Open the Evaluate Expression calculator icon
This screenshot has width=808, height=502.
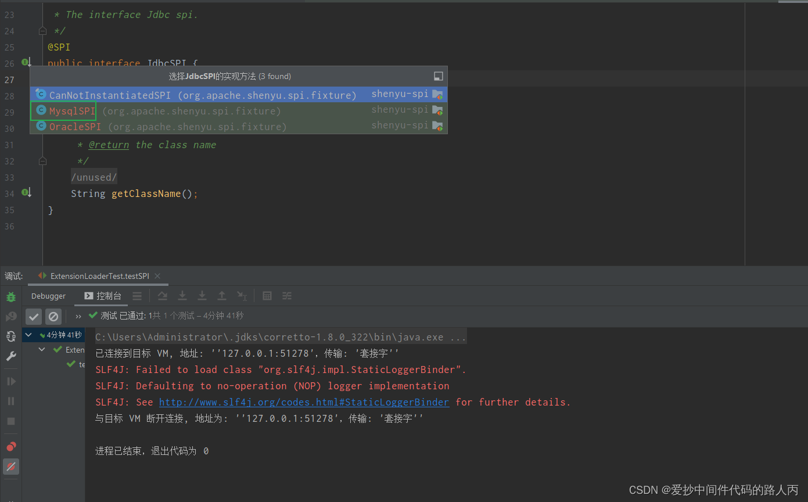point(267,296)
